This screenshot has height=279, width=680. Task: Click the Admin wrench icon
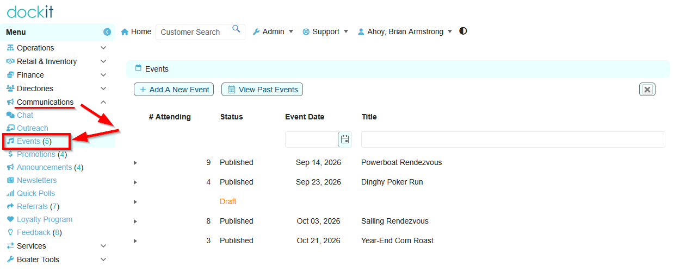[x=256, y=32]
